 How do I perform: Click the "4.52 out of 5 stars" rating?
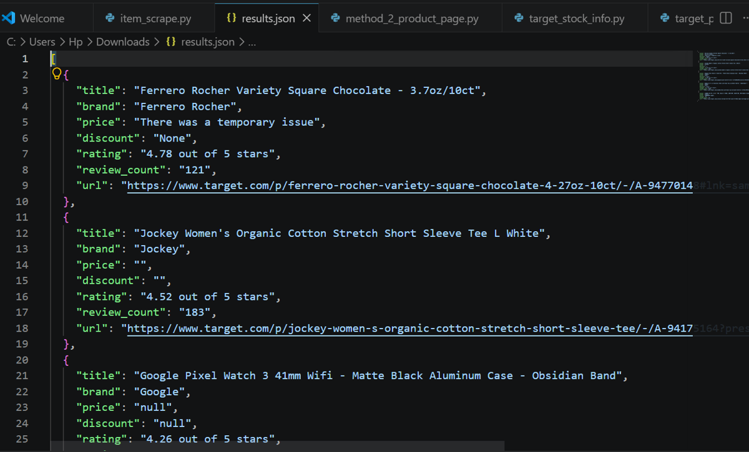coord(207,296)
